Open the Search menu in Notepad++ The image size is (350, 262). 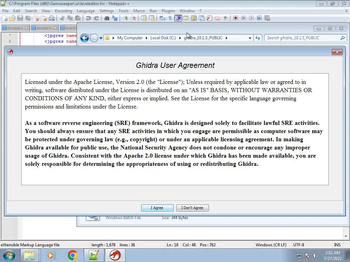click(31, 11)
